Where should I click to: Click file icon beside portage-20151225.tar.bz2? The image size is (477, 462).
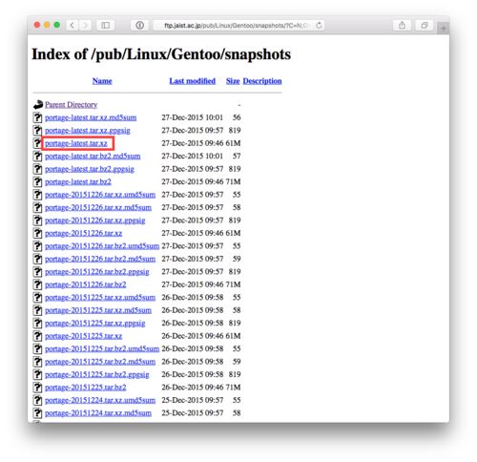pos(37,388)
